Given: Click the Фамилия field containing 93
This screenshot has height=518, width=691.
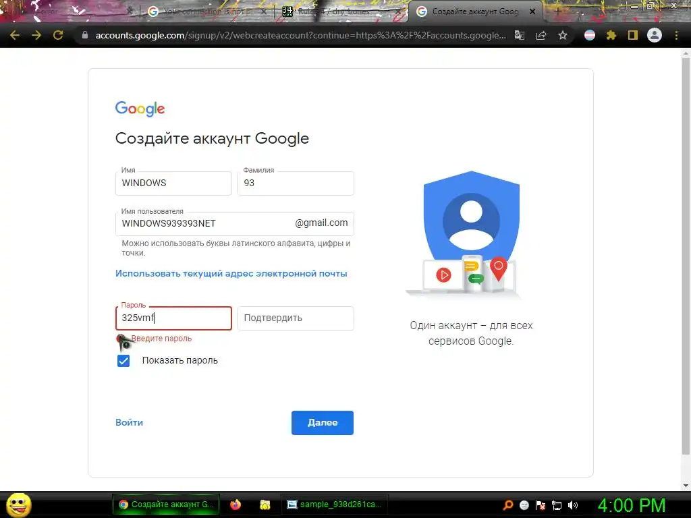Looking at the screenshot, I should click(296, 183).
